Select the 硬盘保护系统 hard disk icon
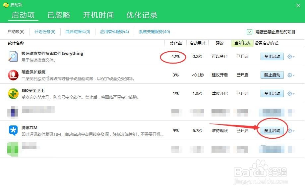Screen dimensions: 305x192 point(13,75)
